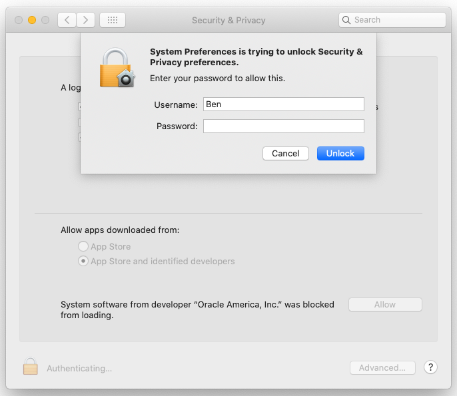Minimize window with the yellow button
Screen dimensions: 457x396
(x=32, y=20)
